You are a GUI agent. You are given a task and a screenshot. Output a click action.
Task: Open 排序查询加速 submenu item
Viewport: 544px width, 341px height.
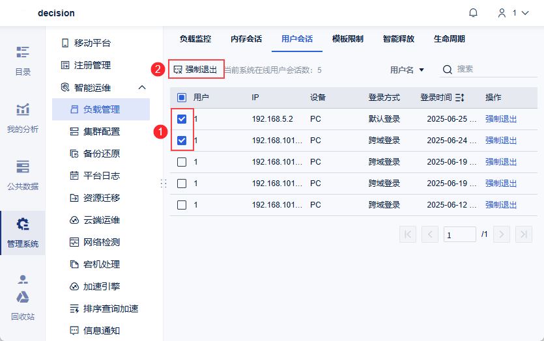[104, 308]
